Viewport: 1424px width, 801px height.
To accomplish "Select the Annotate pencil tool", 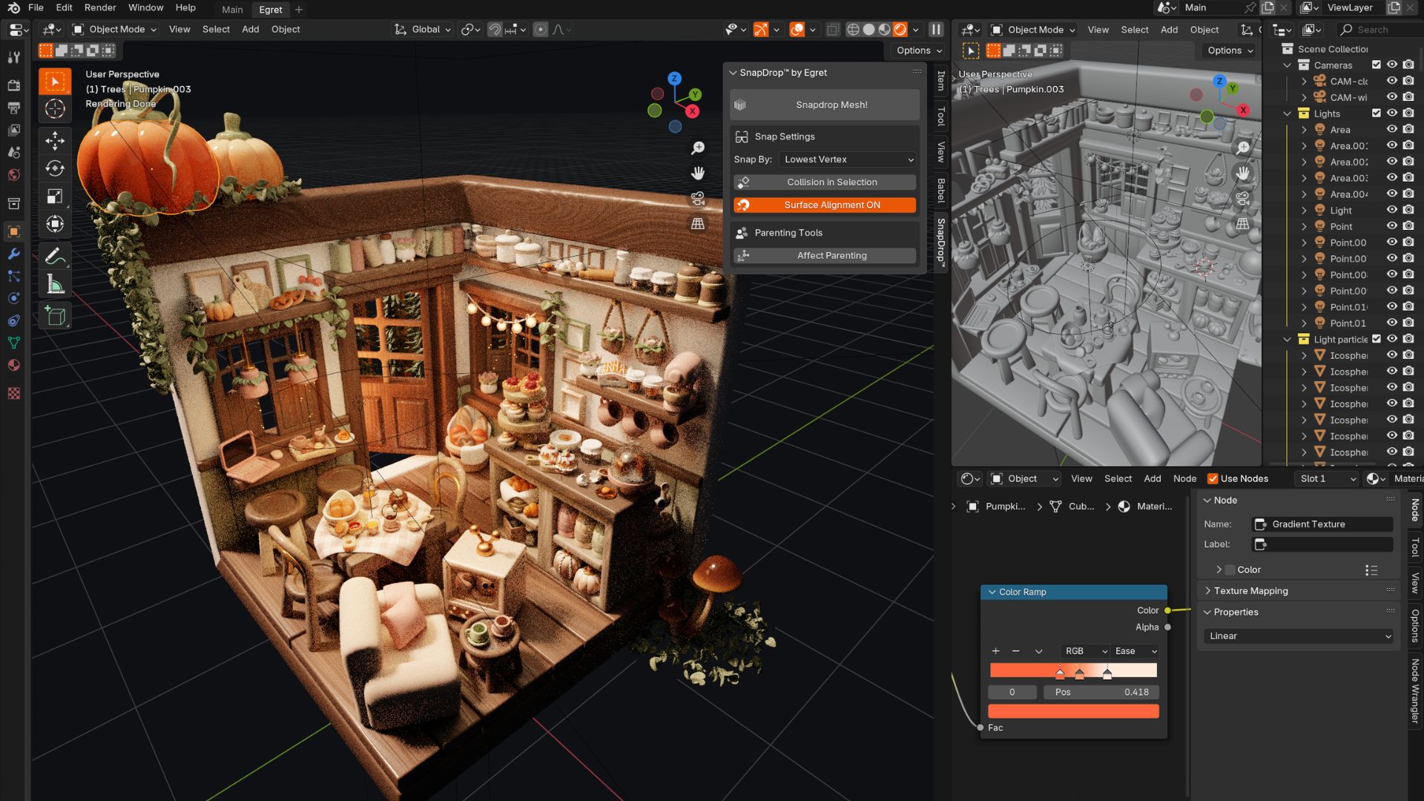I will coord(55,256).
